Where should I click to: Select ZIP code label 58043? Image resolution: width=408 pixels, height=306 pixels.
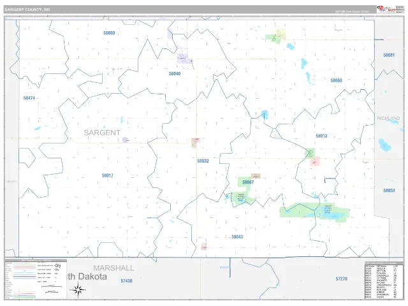click(237, 237)
